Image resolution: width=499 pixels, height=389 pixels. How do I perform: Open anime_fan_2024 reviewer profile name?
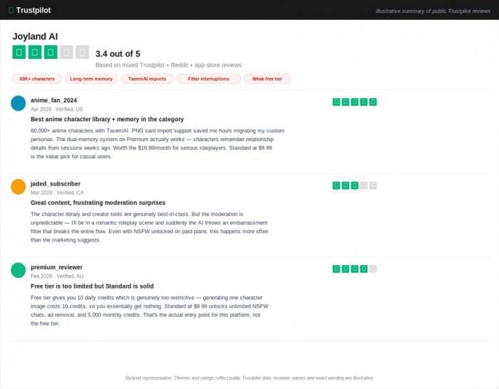[x=53, y=100]
